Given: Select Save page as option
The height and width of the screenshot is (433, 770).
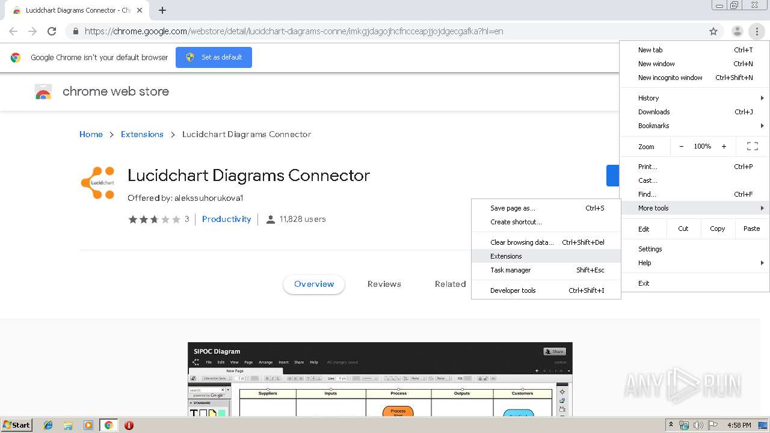Looking at the screenshot, I should pos(546,208).
